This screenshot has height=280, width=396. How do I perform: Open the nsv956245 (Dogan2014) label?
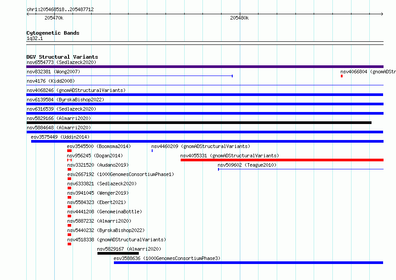click(x=95, y=156)
